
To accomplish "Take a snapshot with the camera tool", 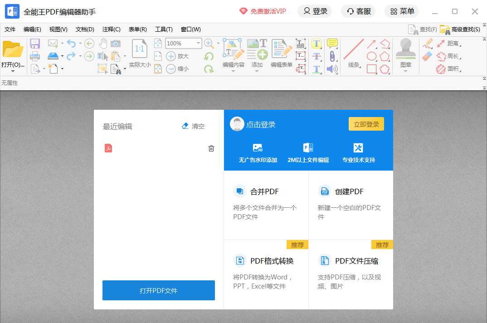I will (x=116, y=44).
